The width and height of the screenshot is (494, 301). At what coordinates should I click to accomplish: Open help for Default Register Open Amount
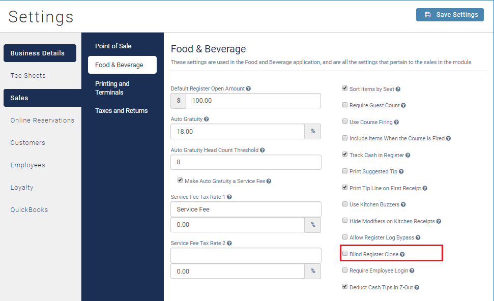click(248, 88)
